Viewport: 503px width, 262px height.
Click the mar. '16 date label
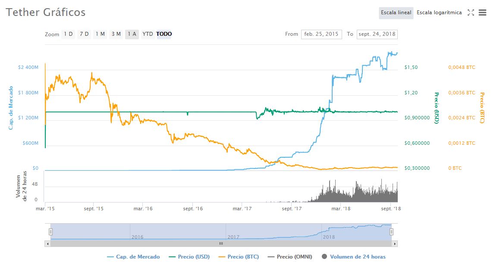pyautogui.click(x=143, y=209)
